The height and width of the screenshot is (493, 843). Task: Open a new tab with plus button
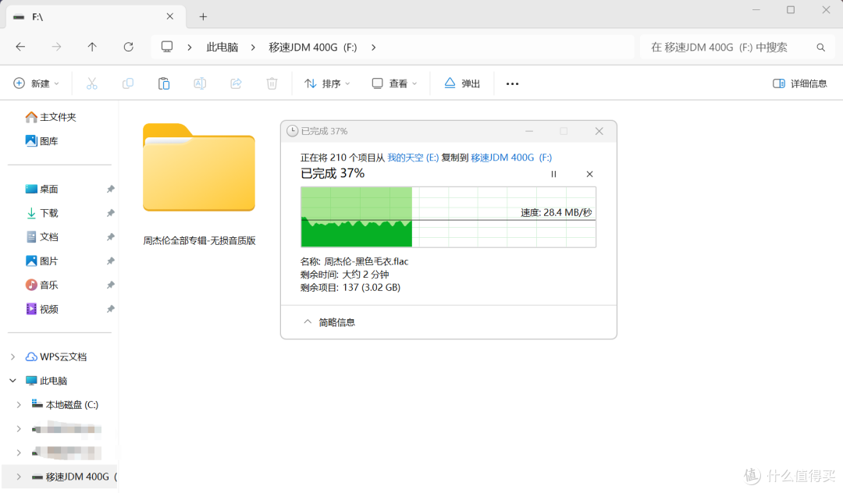click(x=203, y=16)
